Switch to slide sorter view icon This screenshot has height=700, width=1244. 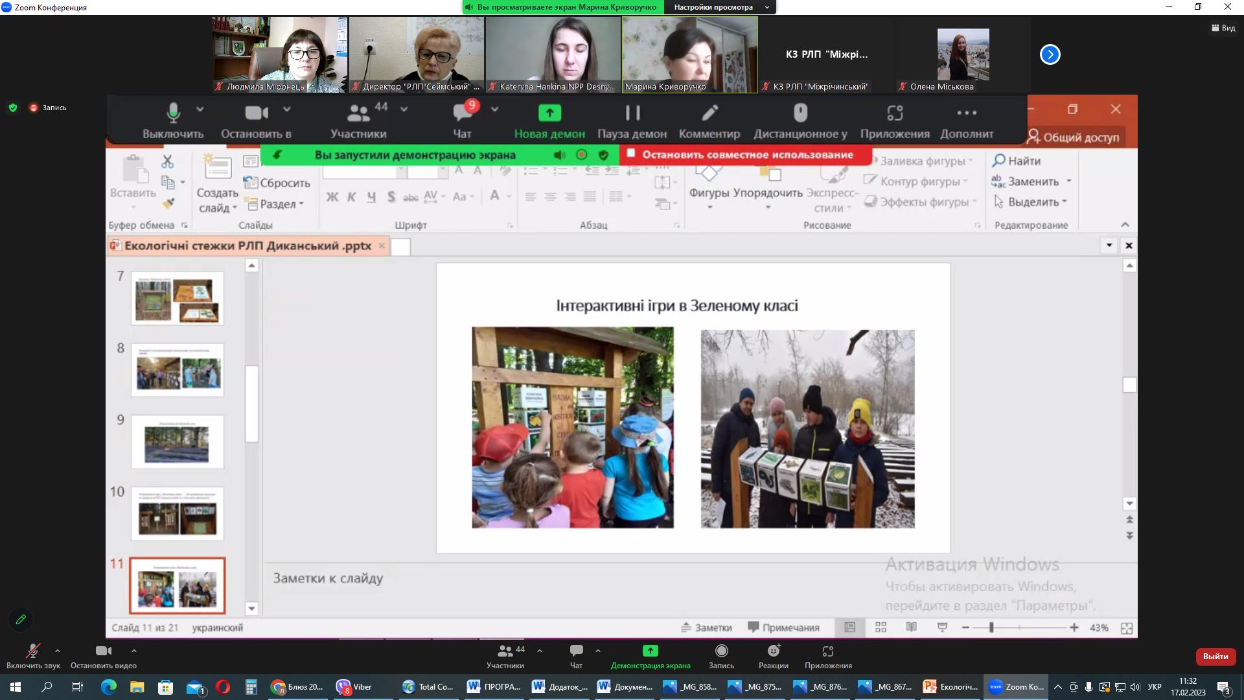(x=881, y=627)
